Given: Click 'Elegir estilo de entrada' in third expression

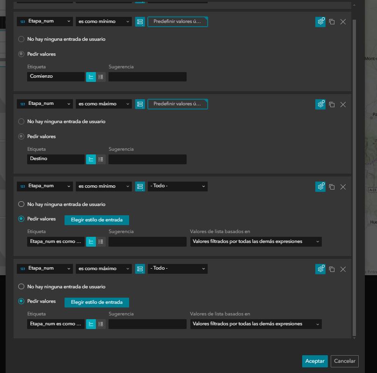Looking at the screenshot, I should [x=96, y=220].
